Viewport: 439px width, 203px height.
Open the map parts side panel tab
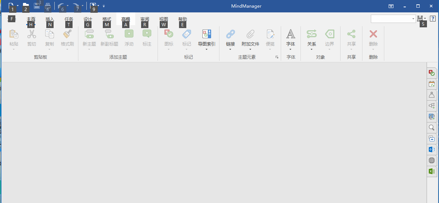432,106
